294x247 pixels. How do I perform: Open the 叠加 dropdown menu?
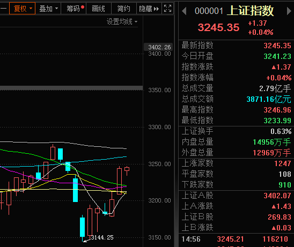tap(48, 9)
